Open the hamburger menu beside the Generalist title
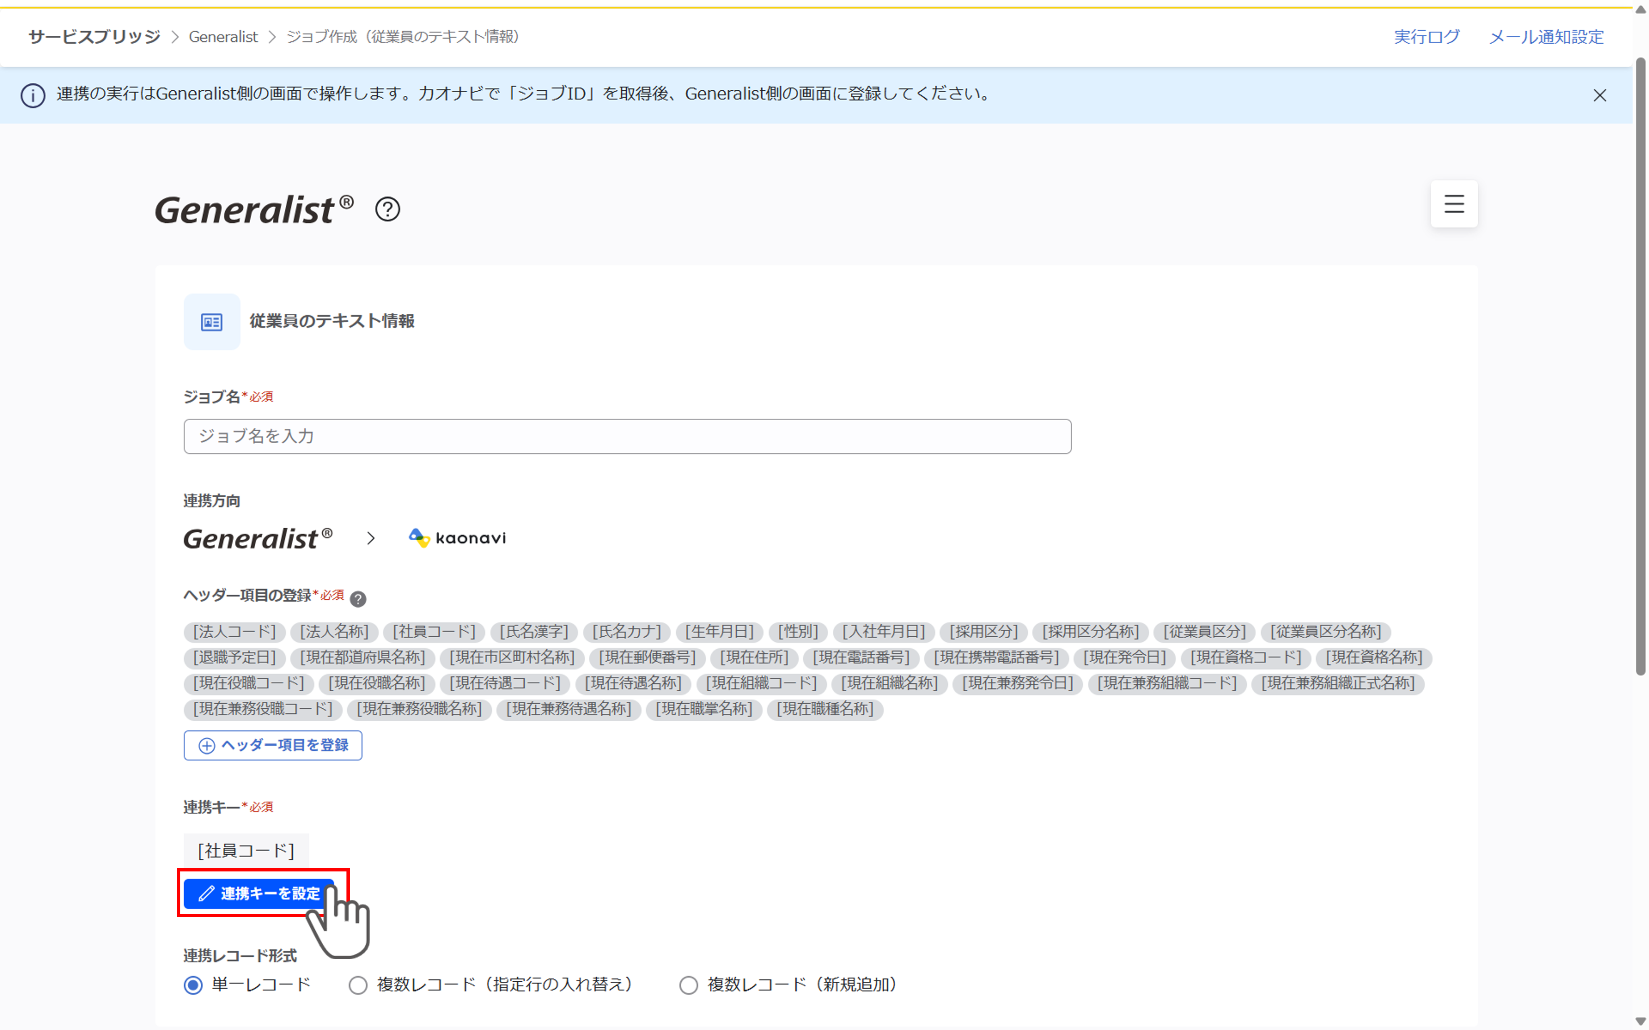 click(x=1454, y=204)
